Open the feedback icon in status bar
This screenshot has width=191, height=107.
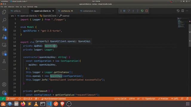pos(182,99)
